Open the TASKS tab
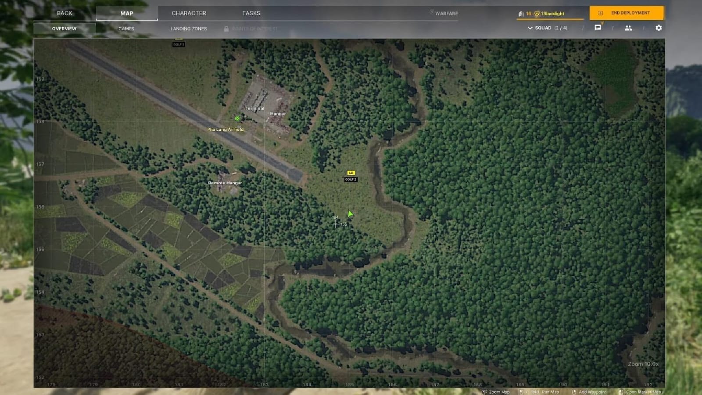 point(251,13)
